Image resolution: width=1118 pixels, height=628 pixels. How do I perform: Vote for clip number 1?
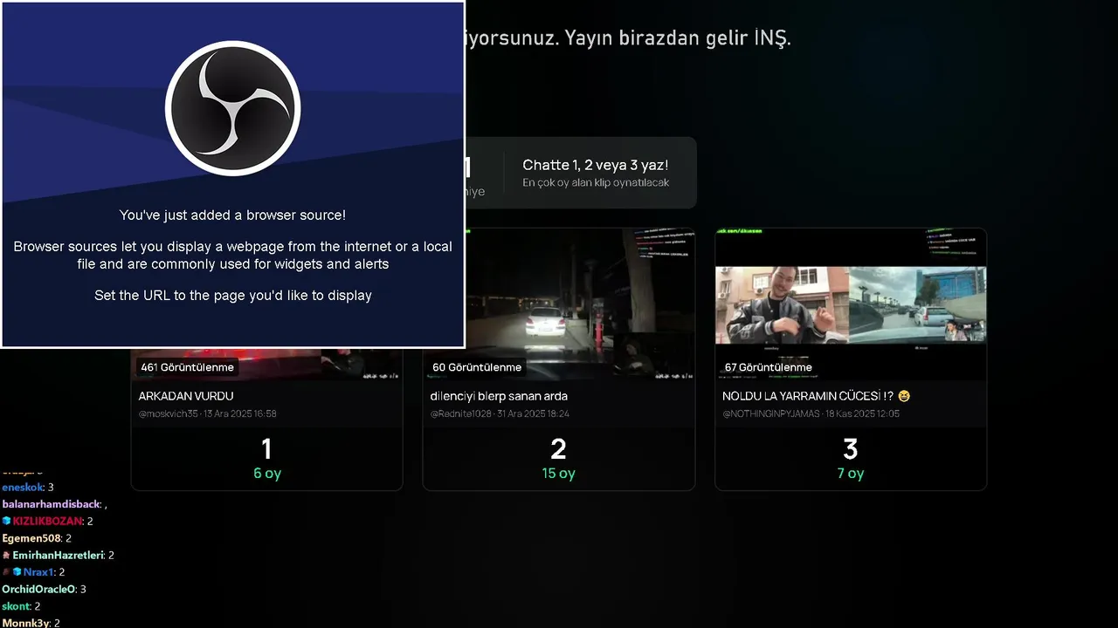[x=266, y=449]
